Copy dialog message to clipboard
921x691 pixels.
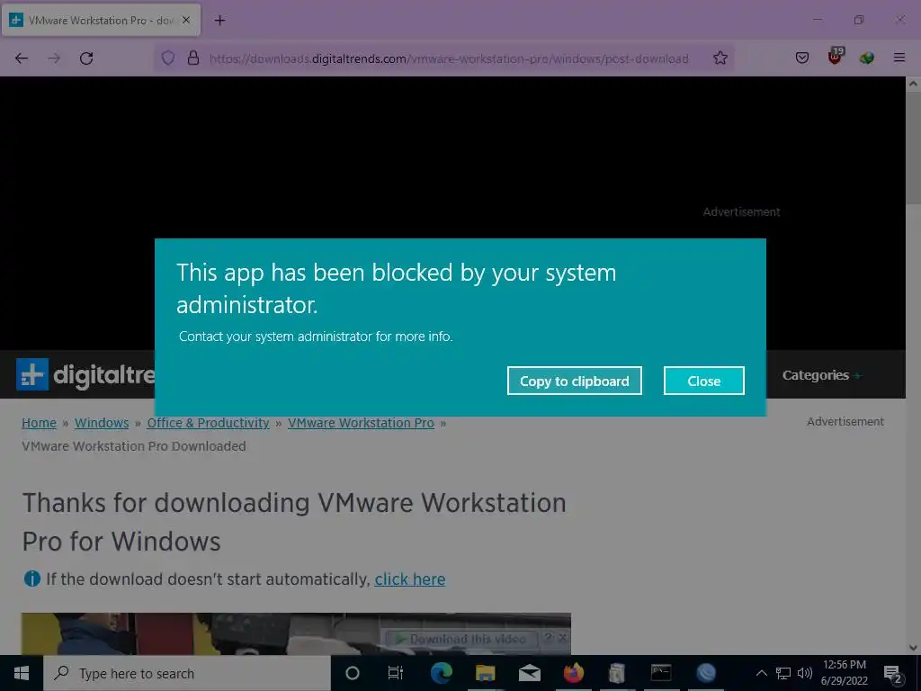coord(574,381)
